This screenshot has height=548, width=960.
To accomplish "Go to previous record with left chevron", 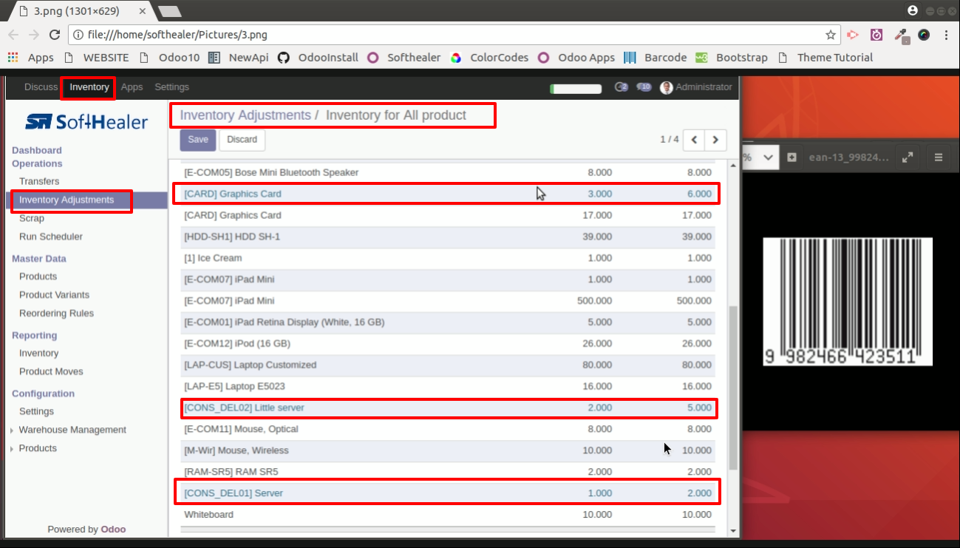I will 694,139.
